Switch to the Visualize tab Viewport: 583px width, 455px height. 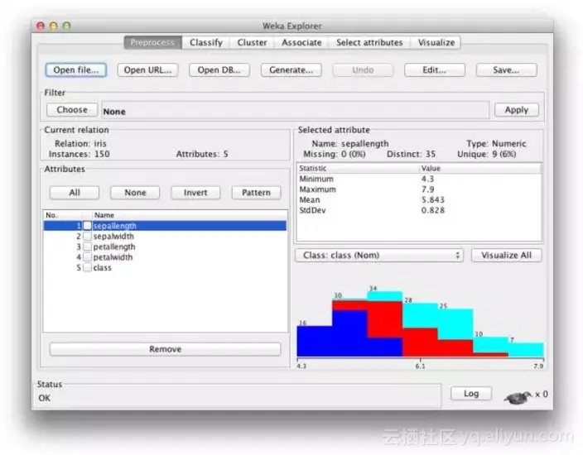coord(436,42)
